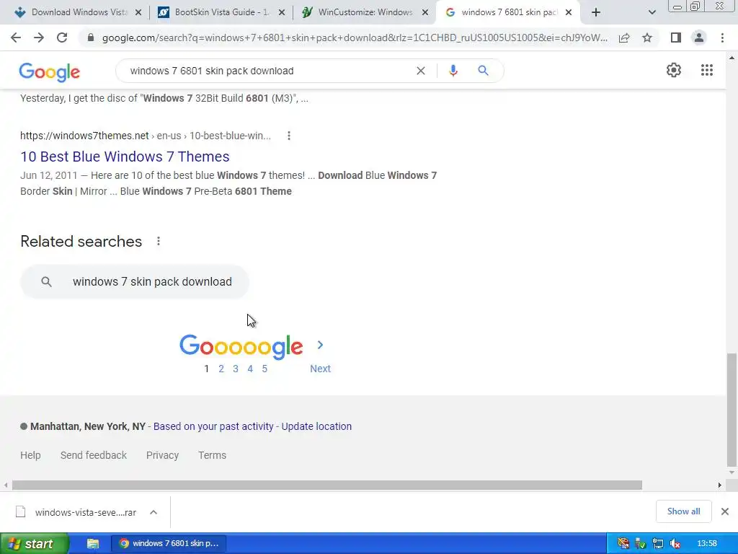Go to results page 3
The width and height of the screenshot is (738, 554).
tap(236, 369)
